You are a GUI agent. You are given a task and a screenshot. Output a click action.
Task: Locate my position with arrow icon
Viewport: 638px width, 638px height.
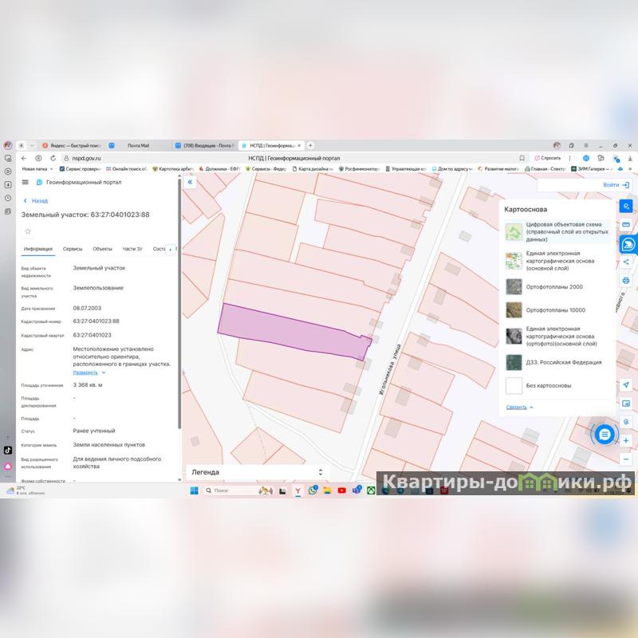coord(626,384)
